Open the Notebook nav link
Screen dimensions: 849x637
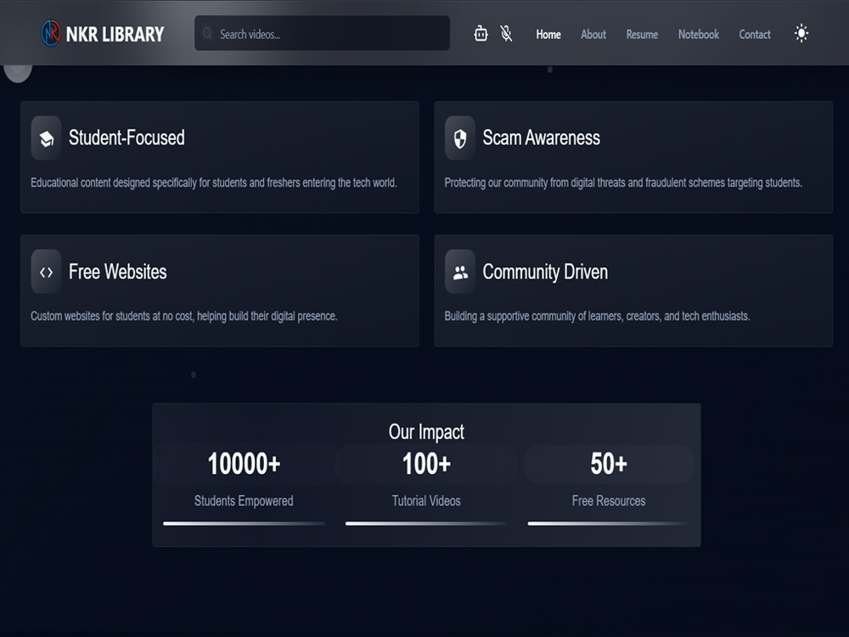(x=699, y=34)
